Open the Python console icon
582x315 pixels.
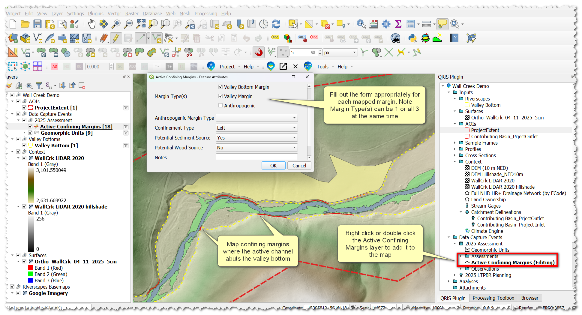(x=412, y=38)
